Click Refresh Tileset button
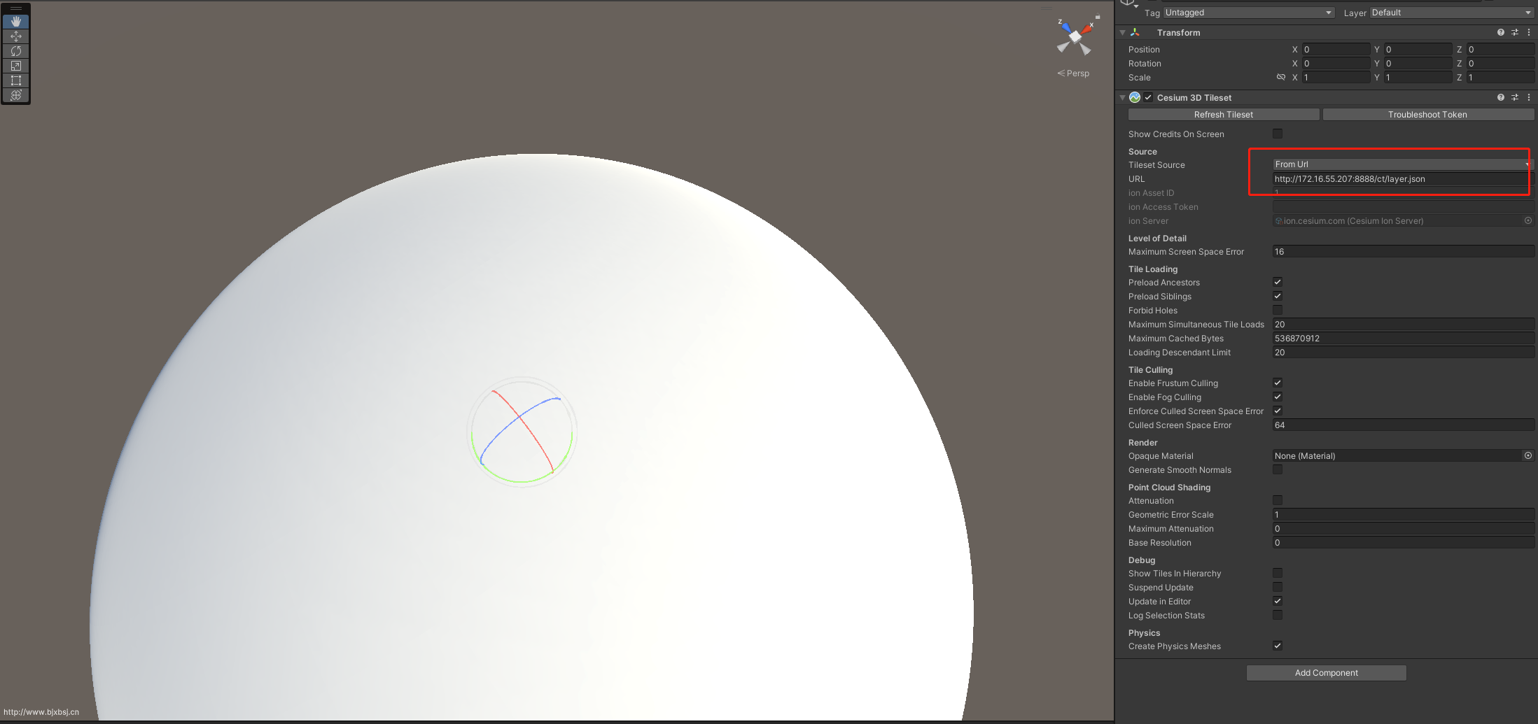Viewport: 1538px width, 724px height. (x=1224, y=115)
